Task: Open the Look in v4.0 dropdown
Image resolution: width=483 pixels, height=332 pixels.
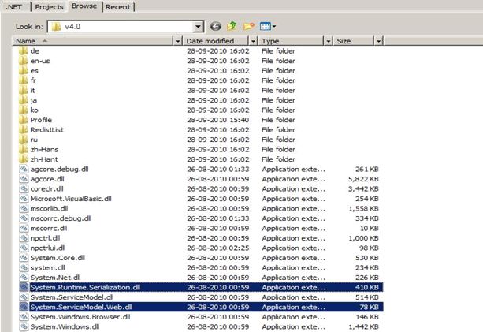Action: tap(198, 27)
